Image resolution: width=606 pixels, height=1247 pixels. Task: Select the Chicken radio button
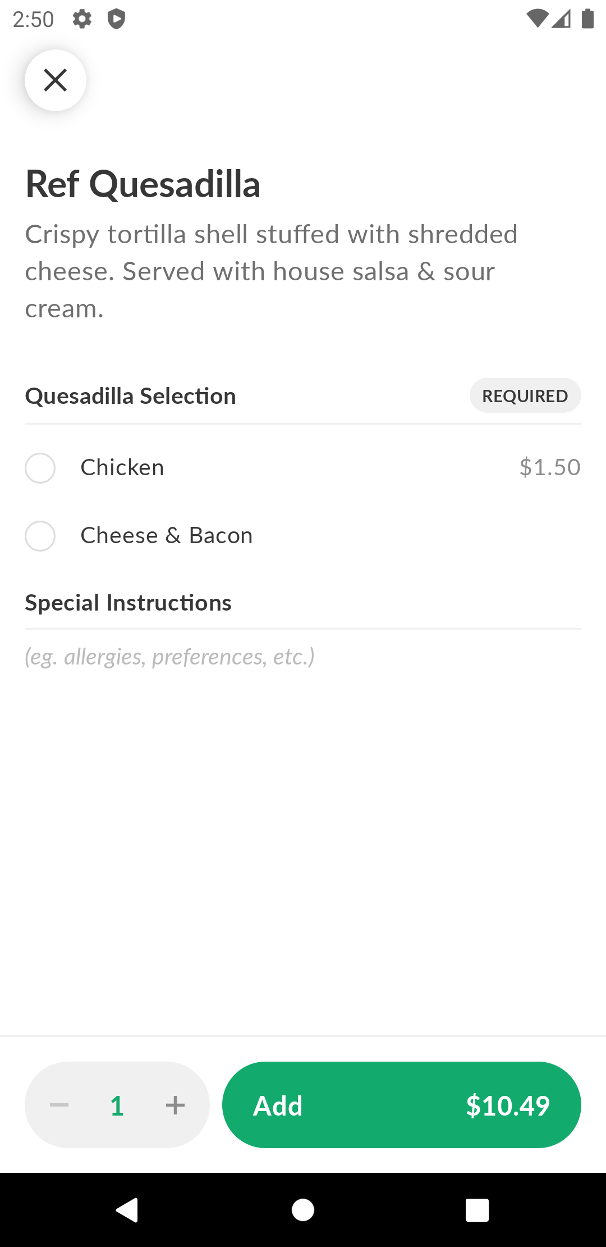click(x=40, y=468)
